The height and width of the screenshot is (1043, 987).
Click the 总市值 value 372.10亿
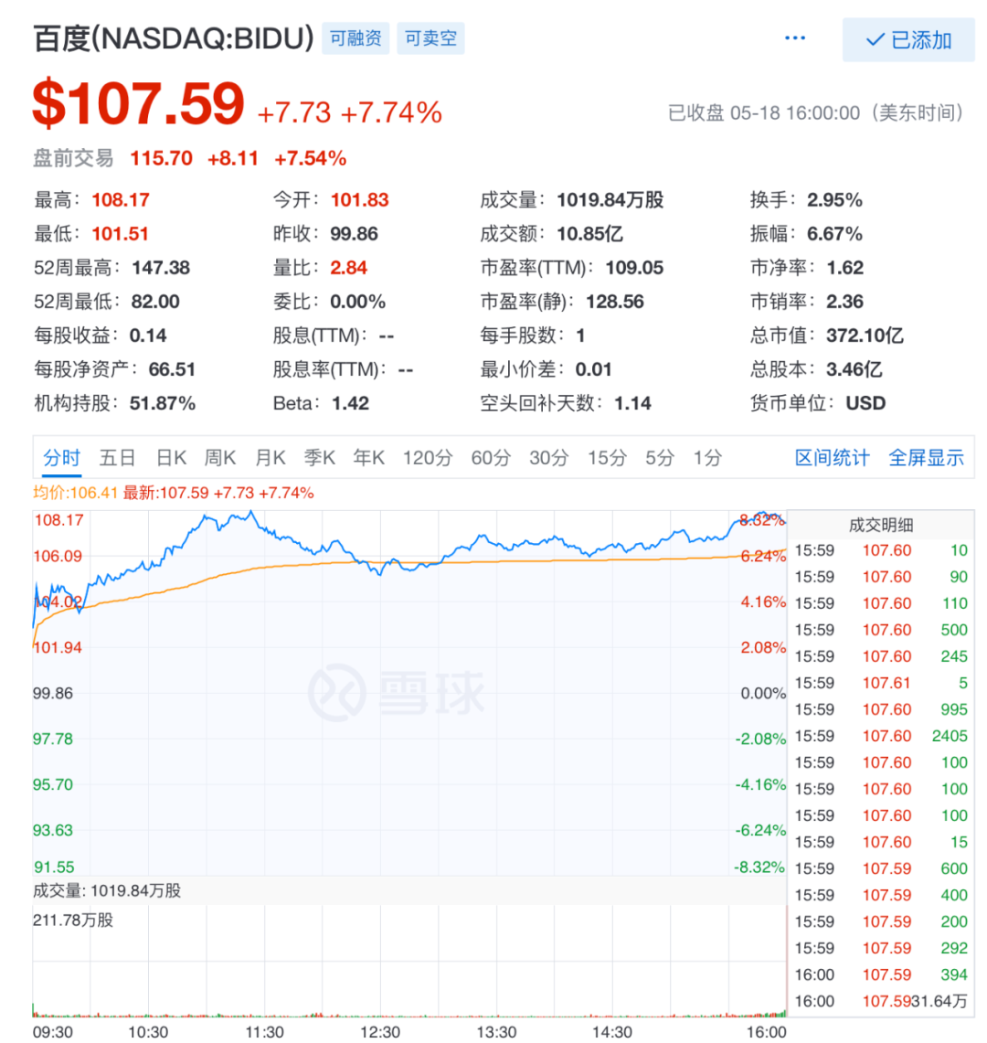865,335
